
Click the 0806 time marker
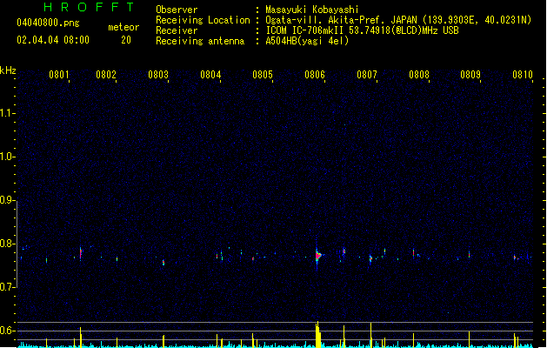pyautogui.click(x=315, y=75)
